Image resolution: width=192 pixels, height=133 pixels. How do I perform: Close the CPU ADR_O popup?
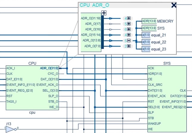click(x=174, y=5)
